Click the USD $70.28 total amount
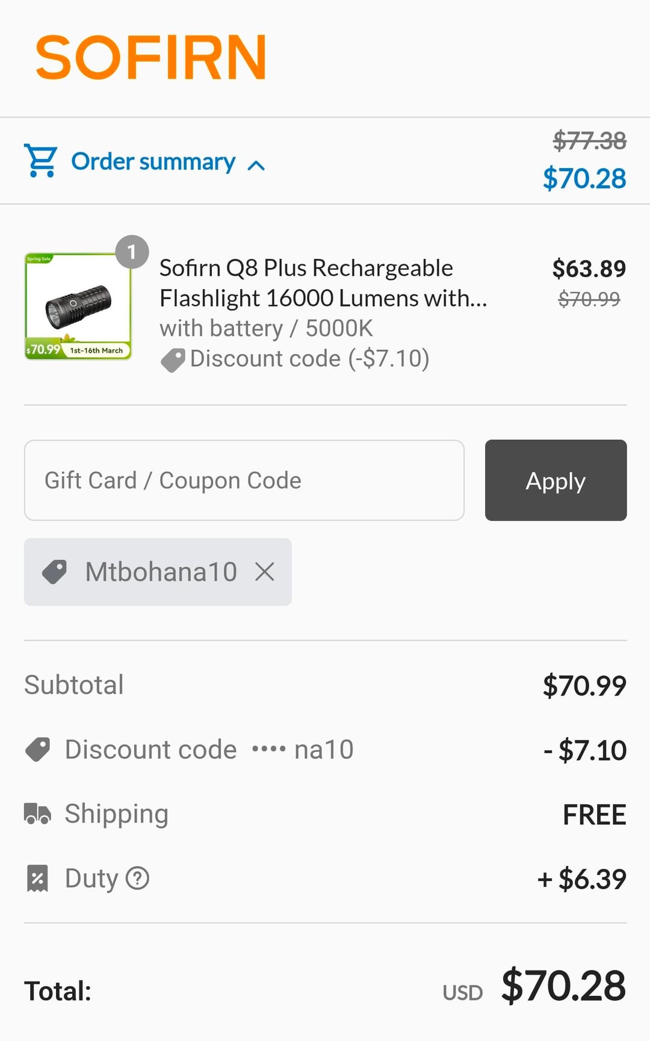 coord(563,986)
